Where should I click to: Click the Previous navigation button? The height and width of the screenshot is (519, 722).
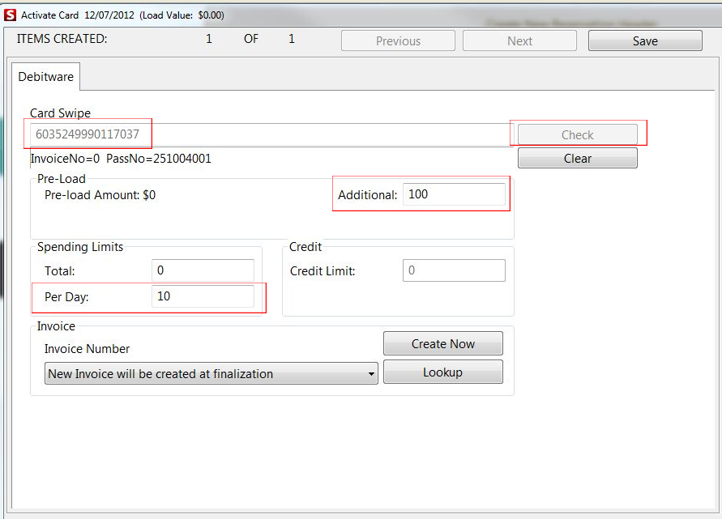(x=397, y=40)
